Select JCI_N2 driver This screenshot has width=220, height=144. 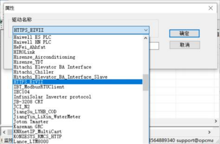(77, 107)
